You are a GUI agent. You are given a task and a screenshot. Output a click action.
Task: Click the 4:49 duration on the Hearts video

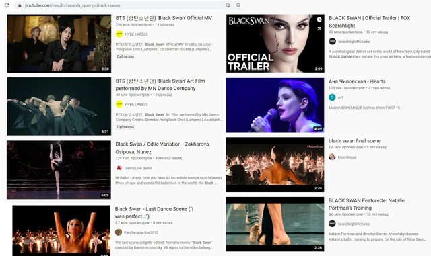pos(318,129)
